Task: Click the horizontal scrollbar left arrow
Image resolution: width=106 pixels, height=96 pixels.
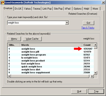Action: click(x=9, y=76)
